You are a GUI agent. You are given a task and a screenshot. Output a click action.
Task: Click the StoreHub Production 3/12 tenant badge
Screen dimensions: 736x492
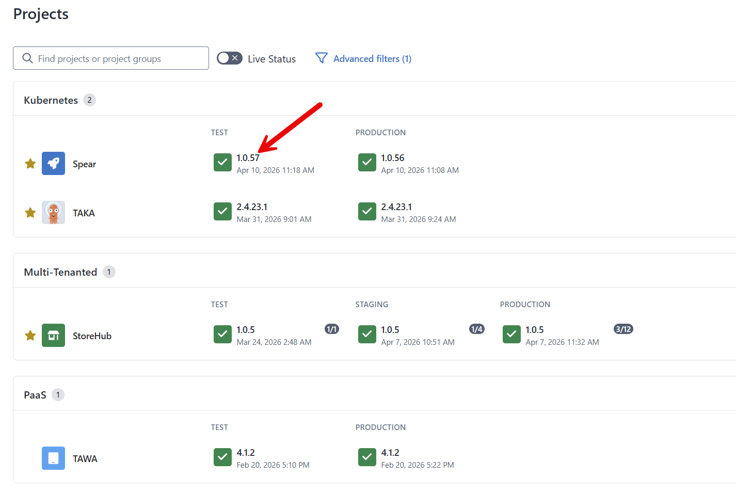click(x=623, y=329)
